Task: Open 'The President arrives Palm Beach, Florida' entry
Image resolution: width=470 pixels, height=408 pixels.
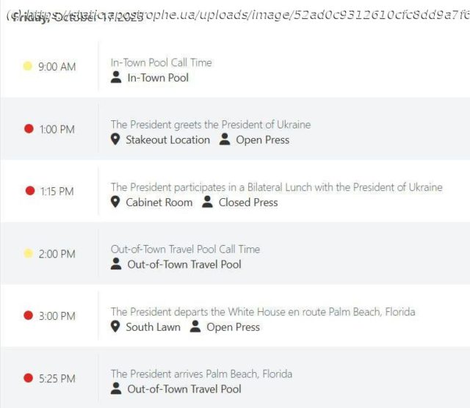Action: tap(201, 374)
